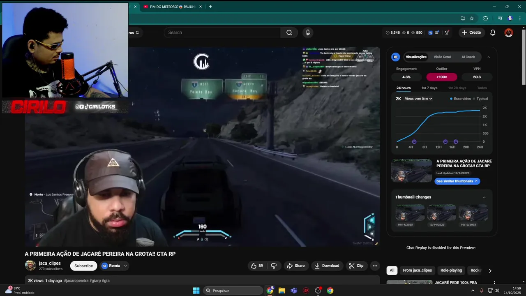Close the FIM DO METEORO tab
526x296 pixels.
[201, 7]
